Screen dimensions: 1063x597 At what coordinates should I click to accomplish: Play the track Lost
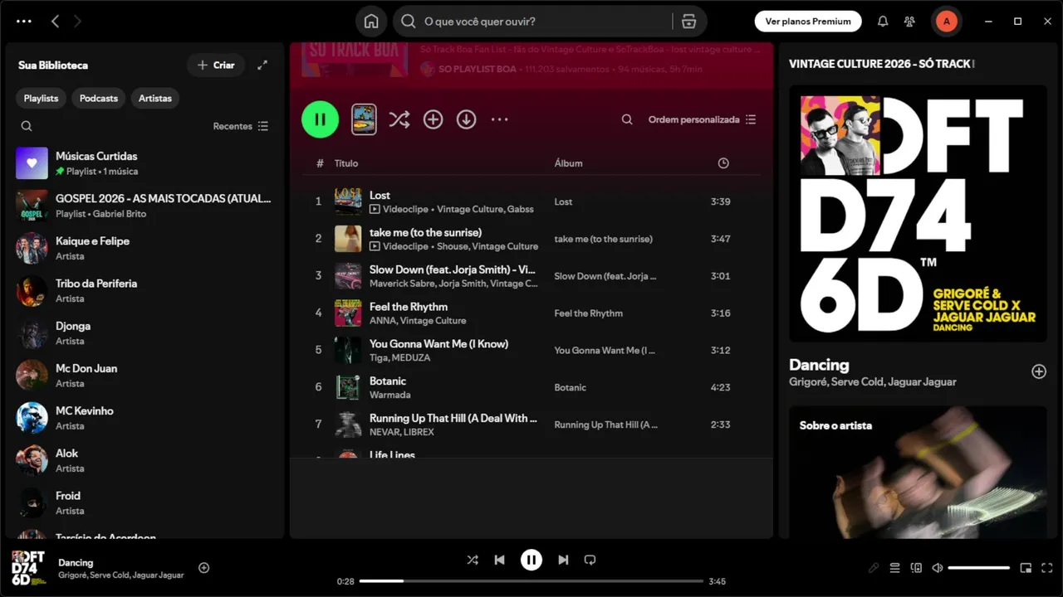(531, 201)
